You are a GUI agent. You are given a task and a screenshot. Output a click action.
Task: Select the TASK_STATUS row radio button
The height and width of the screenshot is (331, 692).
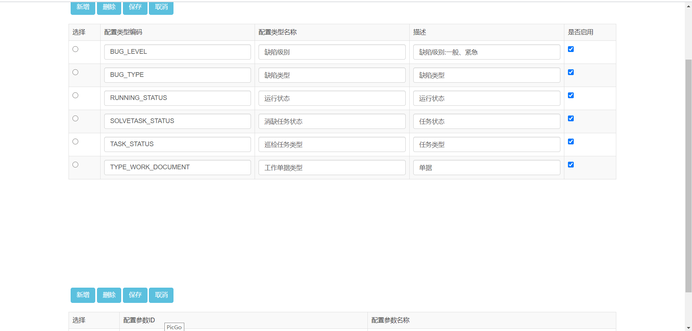pos(75,141)
